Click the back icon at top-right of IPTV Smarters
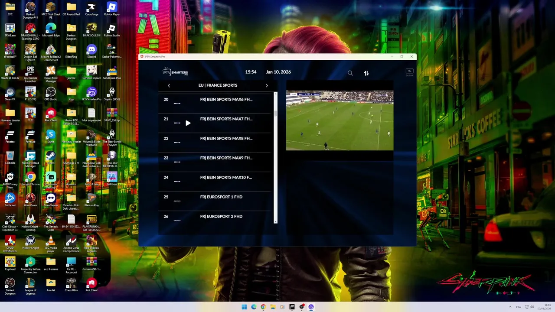 click(409, 72)
